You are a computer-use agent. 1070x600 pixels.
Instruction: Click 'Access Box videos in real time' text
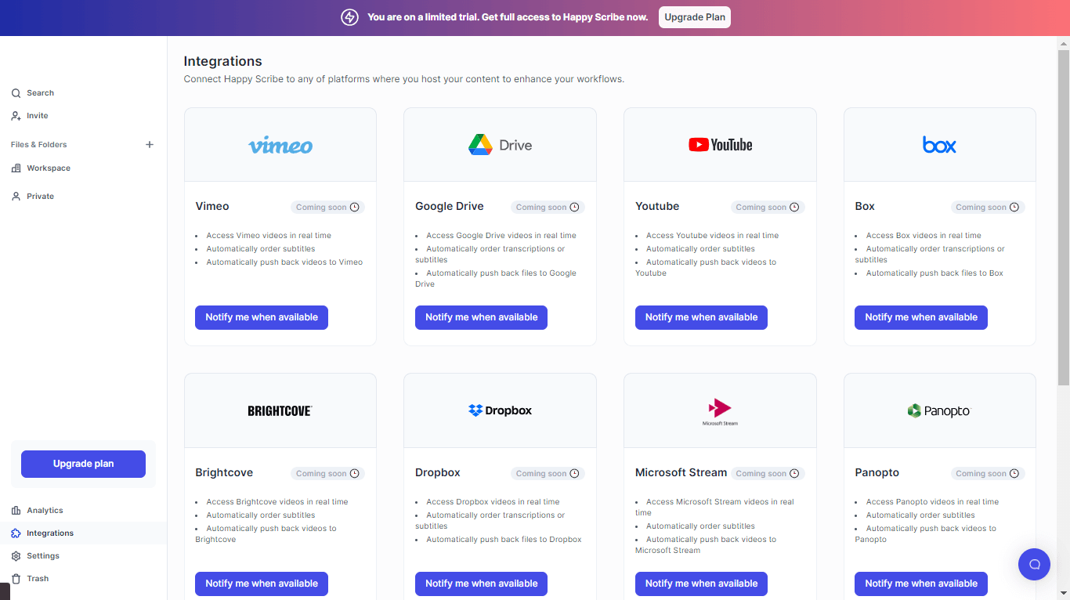tap(924, 236)
